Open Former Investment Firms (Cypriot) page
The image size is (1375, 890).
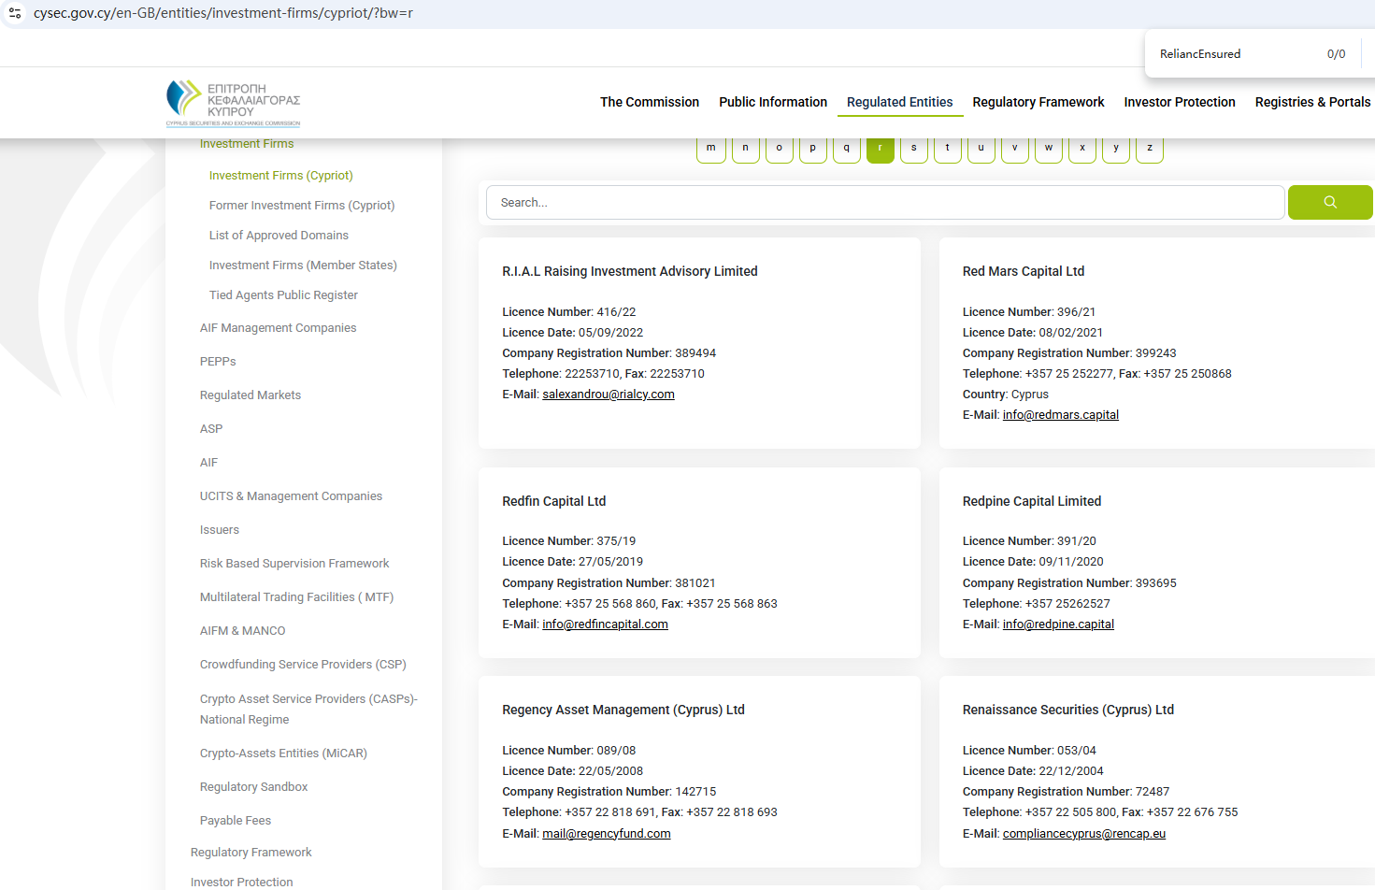301,206
